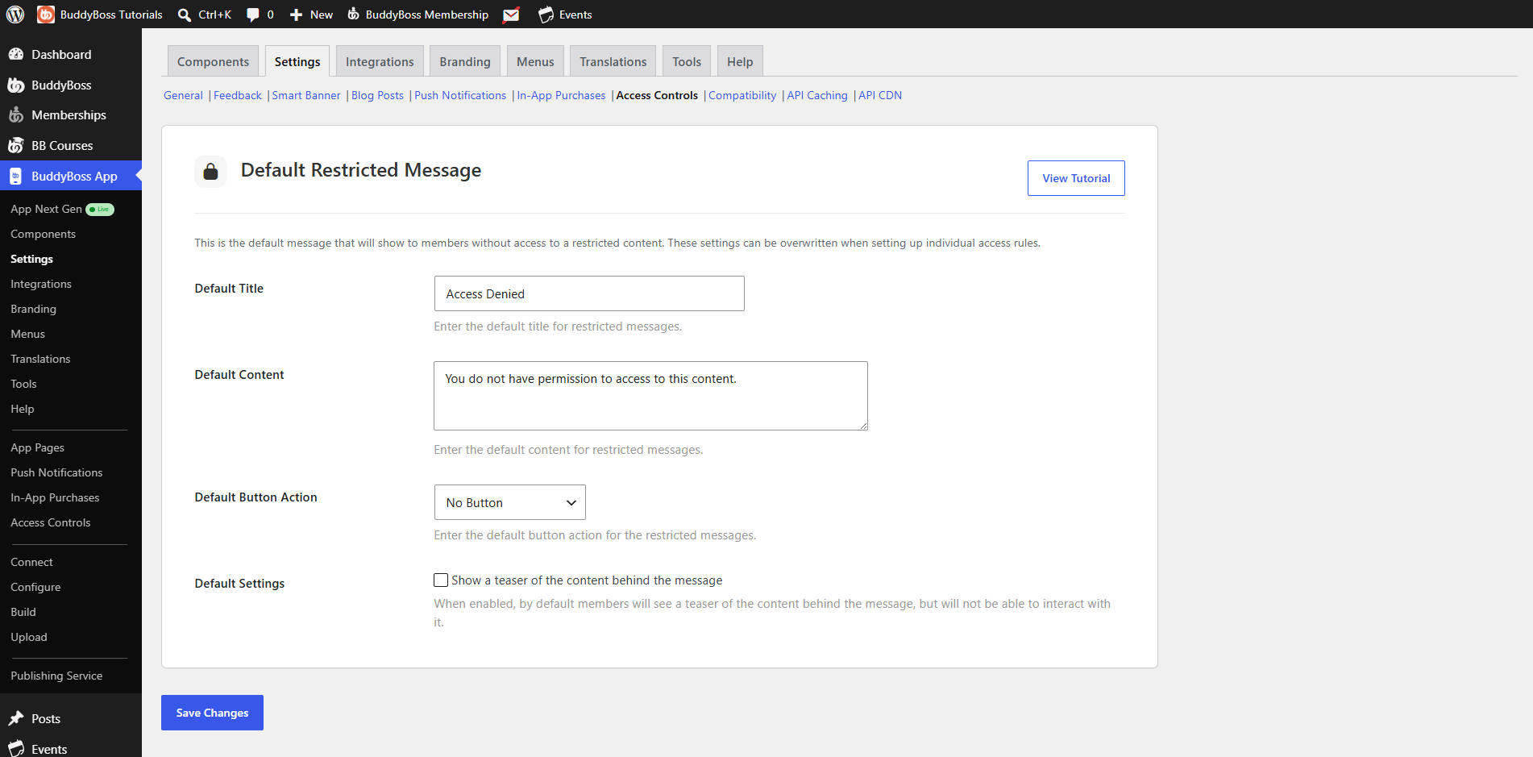
Task: Open Configure in the sidebar
Action: click(35, 587)
